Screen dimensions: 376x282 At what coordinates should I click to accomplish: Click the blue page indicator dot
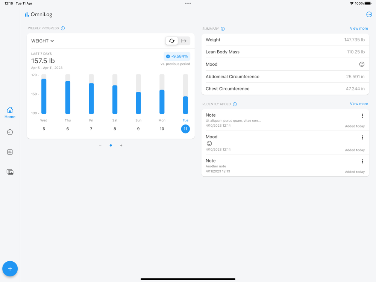(111, 145)
